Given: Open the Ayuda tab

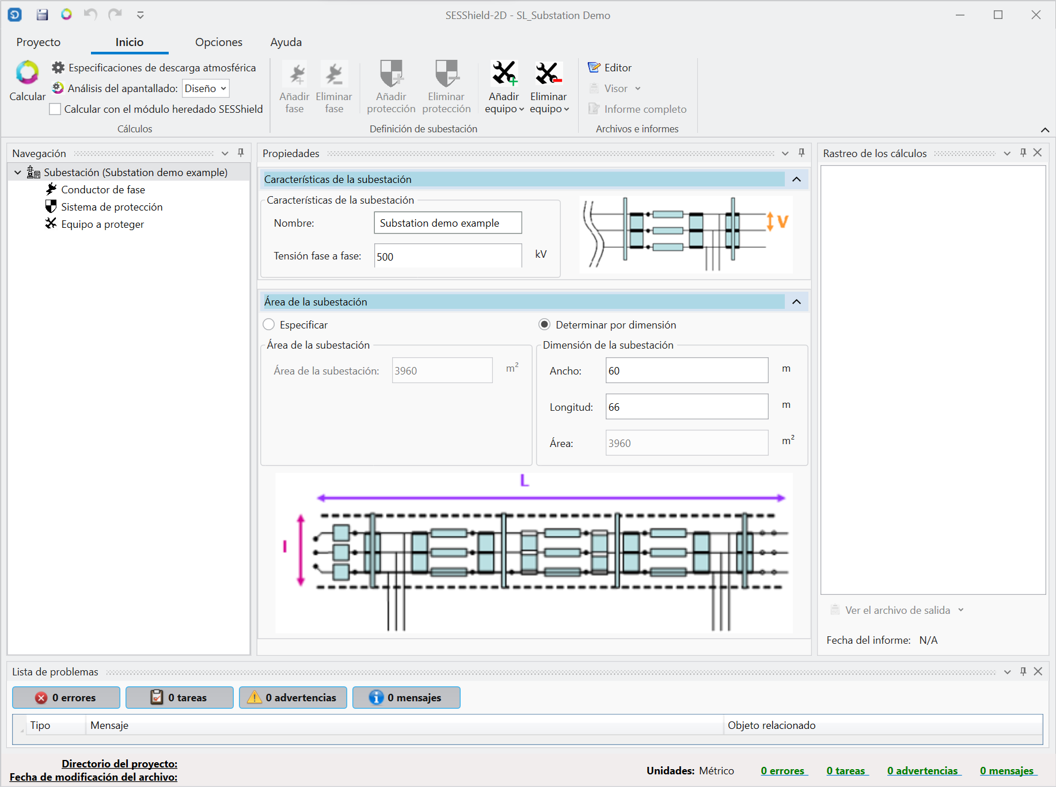Looking at the screenshot, I should pyautogui.click(x=286, y=42).
